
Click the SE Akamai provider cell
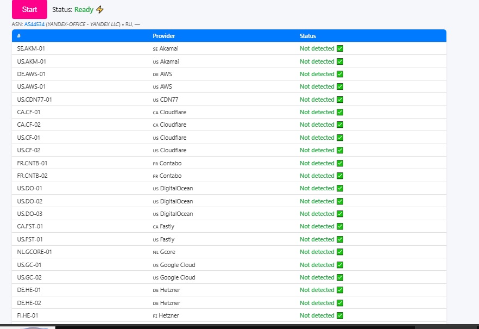pos(166,48)
